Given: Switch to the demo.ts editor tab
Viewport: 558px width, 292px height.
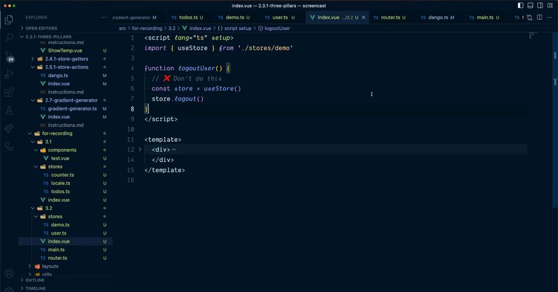Looking at the screenshot, I should 234,17.
